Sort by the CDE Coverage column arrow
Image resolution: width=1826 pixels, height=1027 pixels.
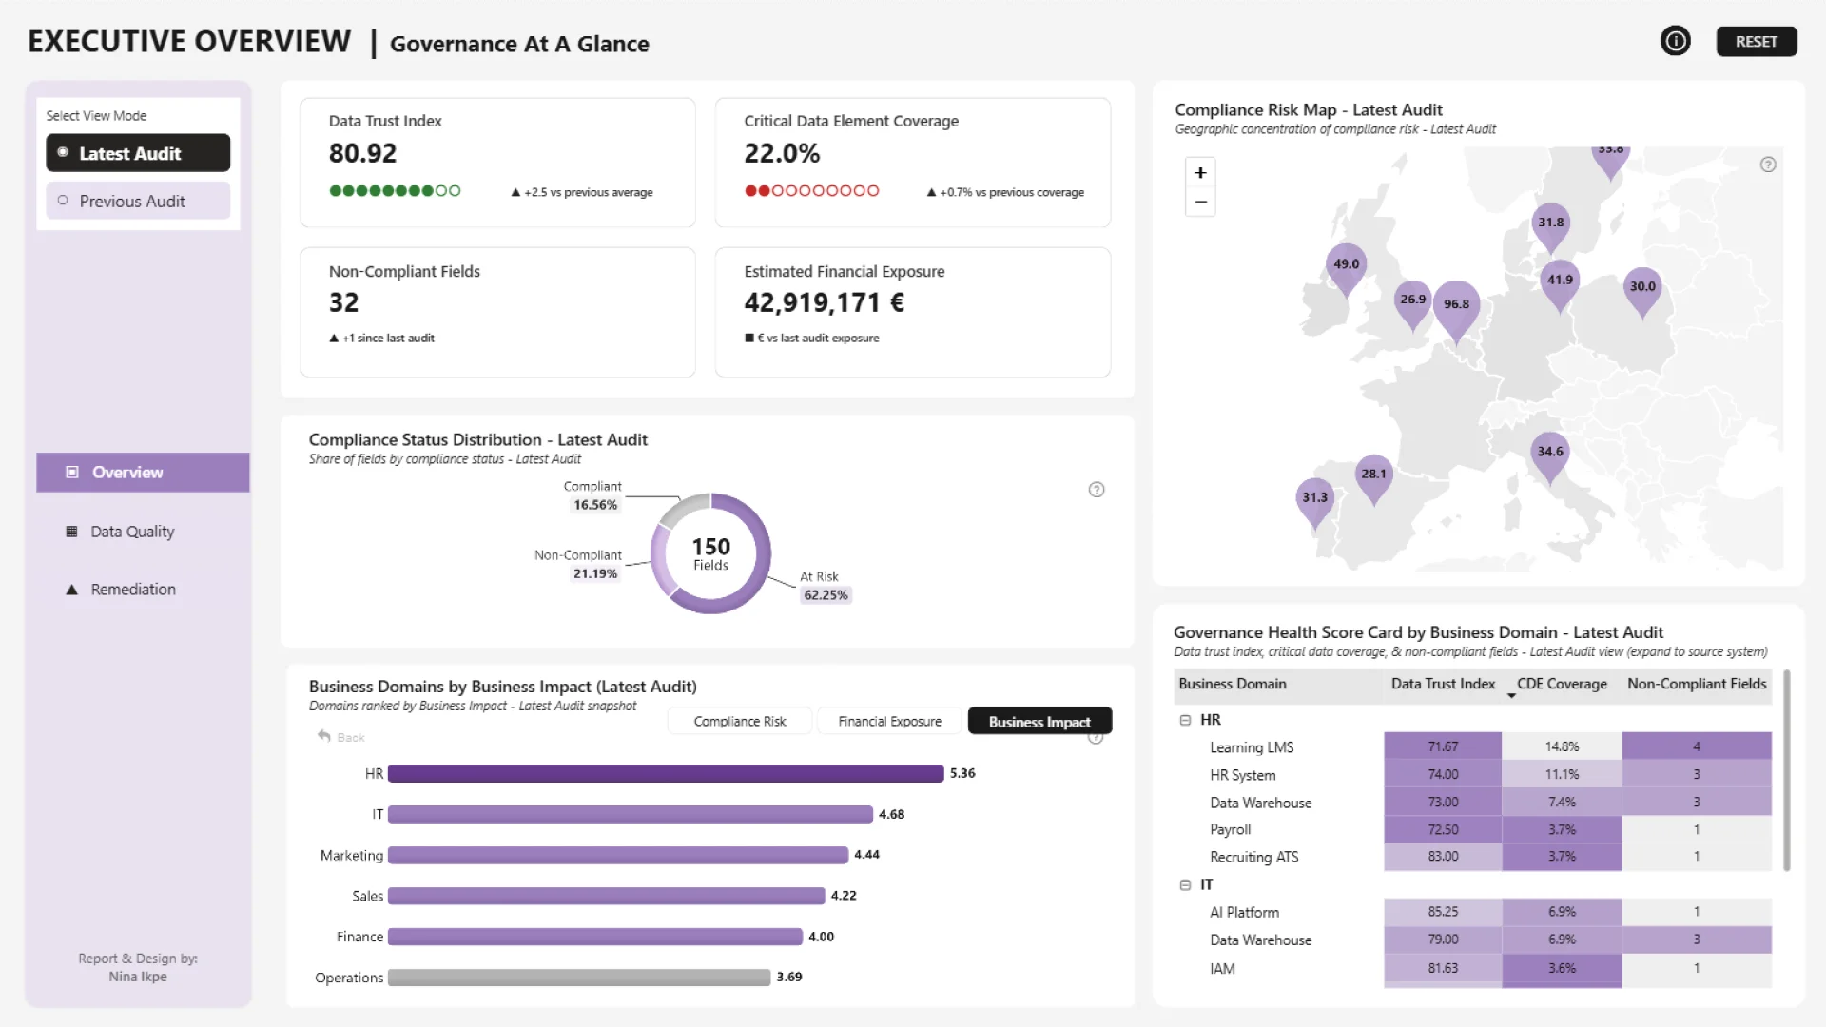pyautogui.click(x=1511, y=696)
